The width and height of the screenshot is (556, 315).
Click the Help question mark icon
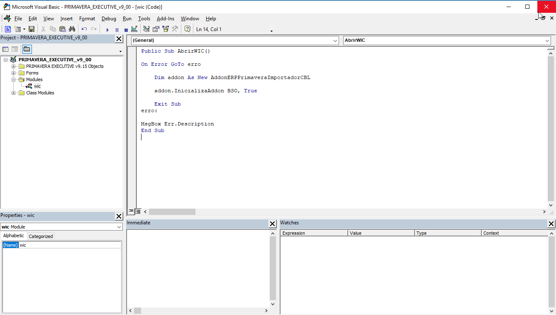(187, 29)
